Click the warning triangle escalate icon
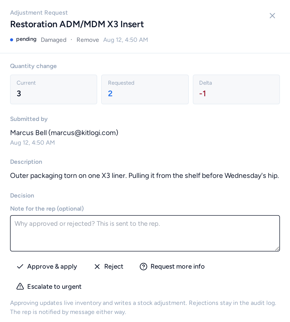Image resolution: width=290 pixels, height=322 pixels. coord(20,286)
